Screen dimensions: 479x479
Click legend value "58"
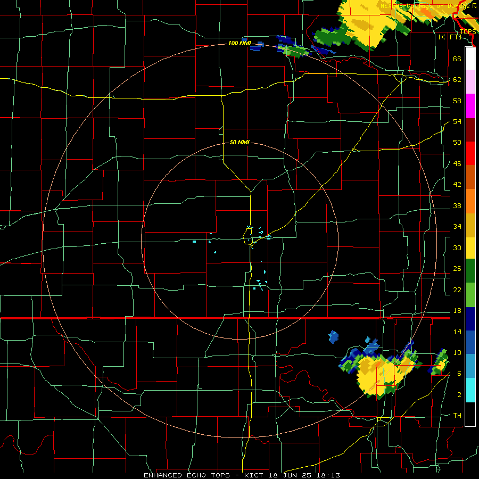tap(457, 101)
